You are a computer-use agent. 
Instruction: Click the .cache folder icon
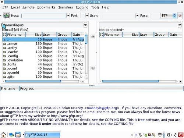point(4,52)
